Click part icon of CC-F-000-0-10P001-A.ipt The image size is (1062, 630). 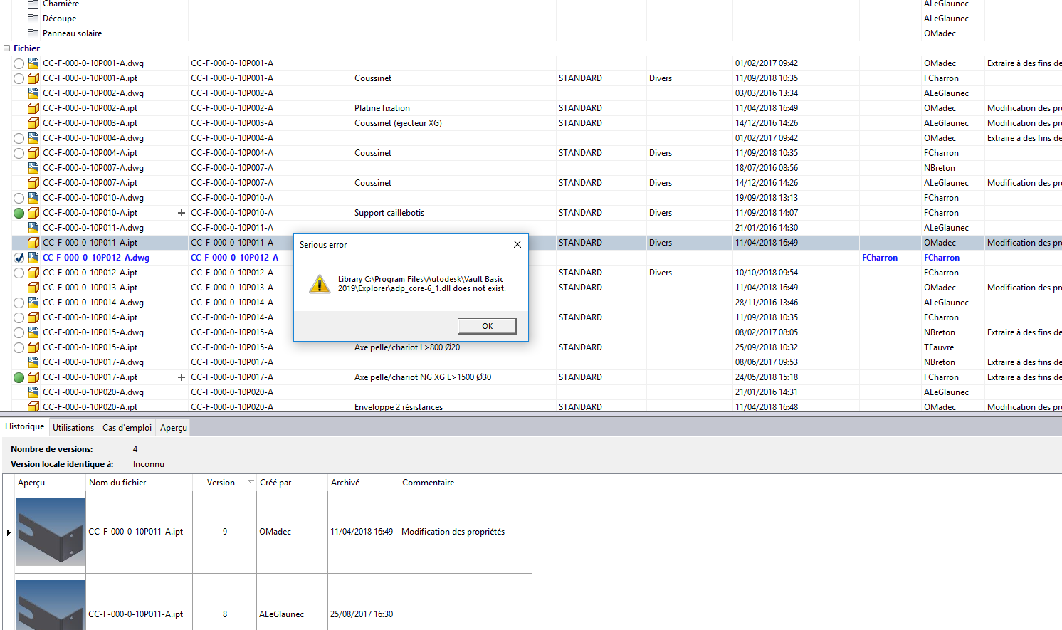(x=33, y=78)
